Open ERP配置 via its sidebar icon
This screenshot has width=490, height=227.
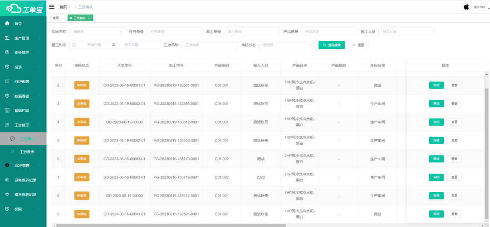tap(7, 81)
